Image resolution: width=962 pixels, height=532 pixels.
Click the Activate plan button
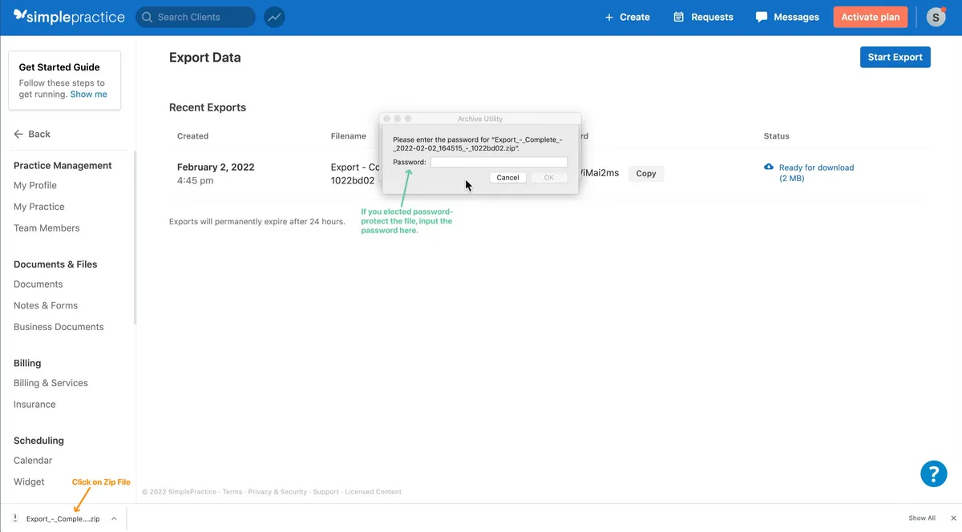click(871, 17)
